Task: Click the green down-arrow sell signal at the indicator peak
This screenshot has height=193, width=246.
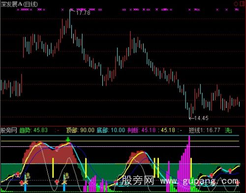Action: click(68, 139)
